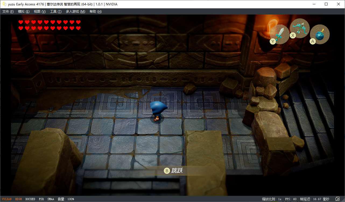Click the 跳跃 prompt text

pyautogui.click(x=177, y=171)
